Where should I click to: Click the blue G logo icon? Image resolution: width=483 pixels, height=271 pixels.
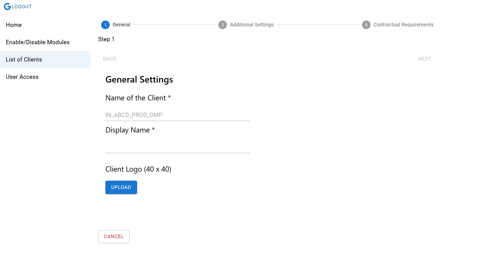[7, 7]
